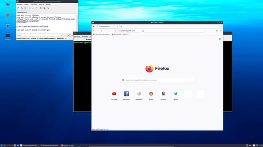This screenshot has height=147, width=263.
Task: Close the Nueva pestaña tab in Firefox
Action: [117, 27]
